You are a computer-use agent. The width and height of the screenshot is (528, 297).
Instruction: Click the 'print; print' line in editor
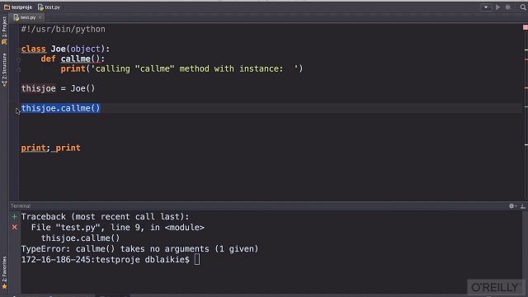pyautogui.click(x=51, y=148)
